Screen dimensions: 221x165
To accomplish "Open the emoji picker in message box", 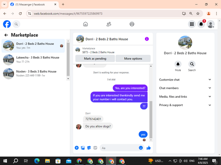I will click(141, 148).
